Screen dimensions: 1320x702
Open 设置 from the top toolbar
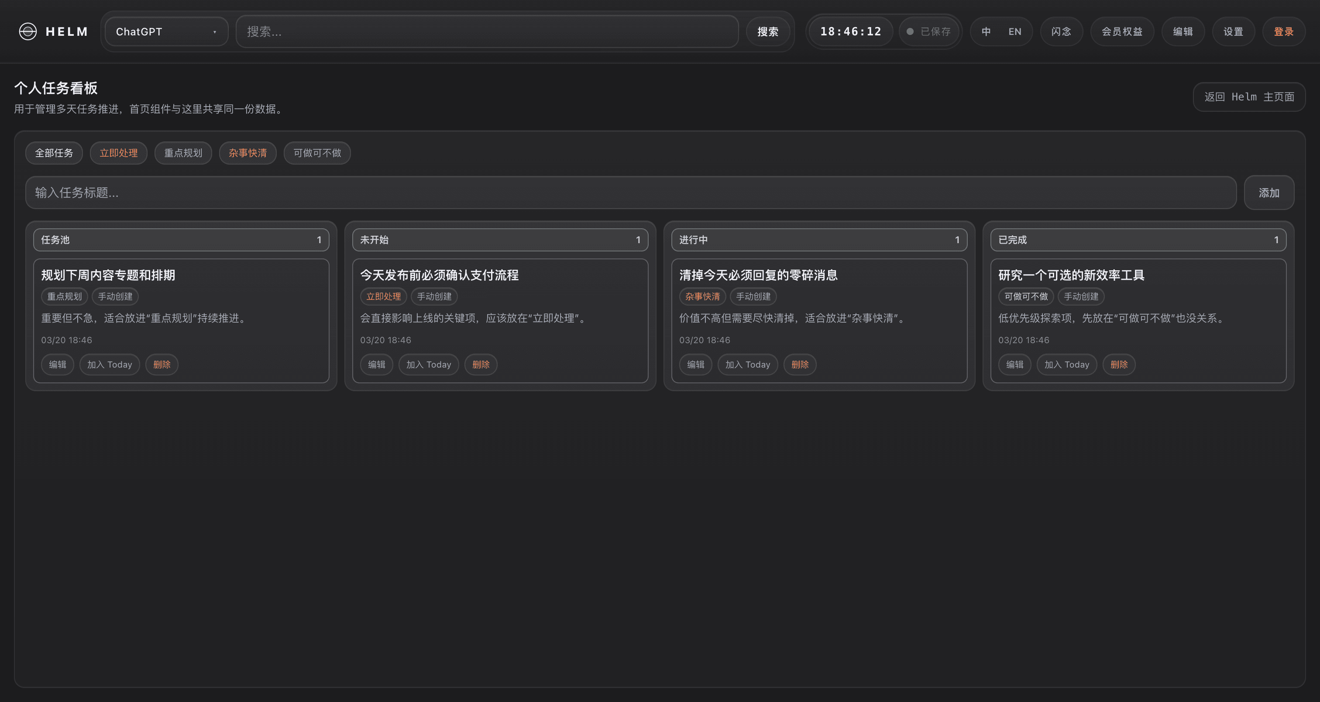pyautogui.click(x=1233, y=31)
